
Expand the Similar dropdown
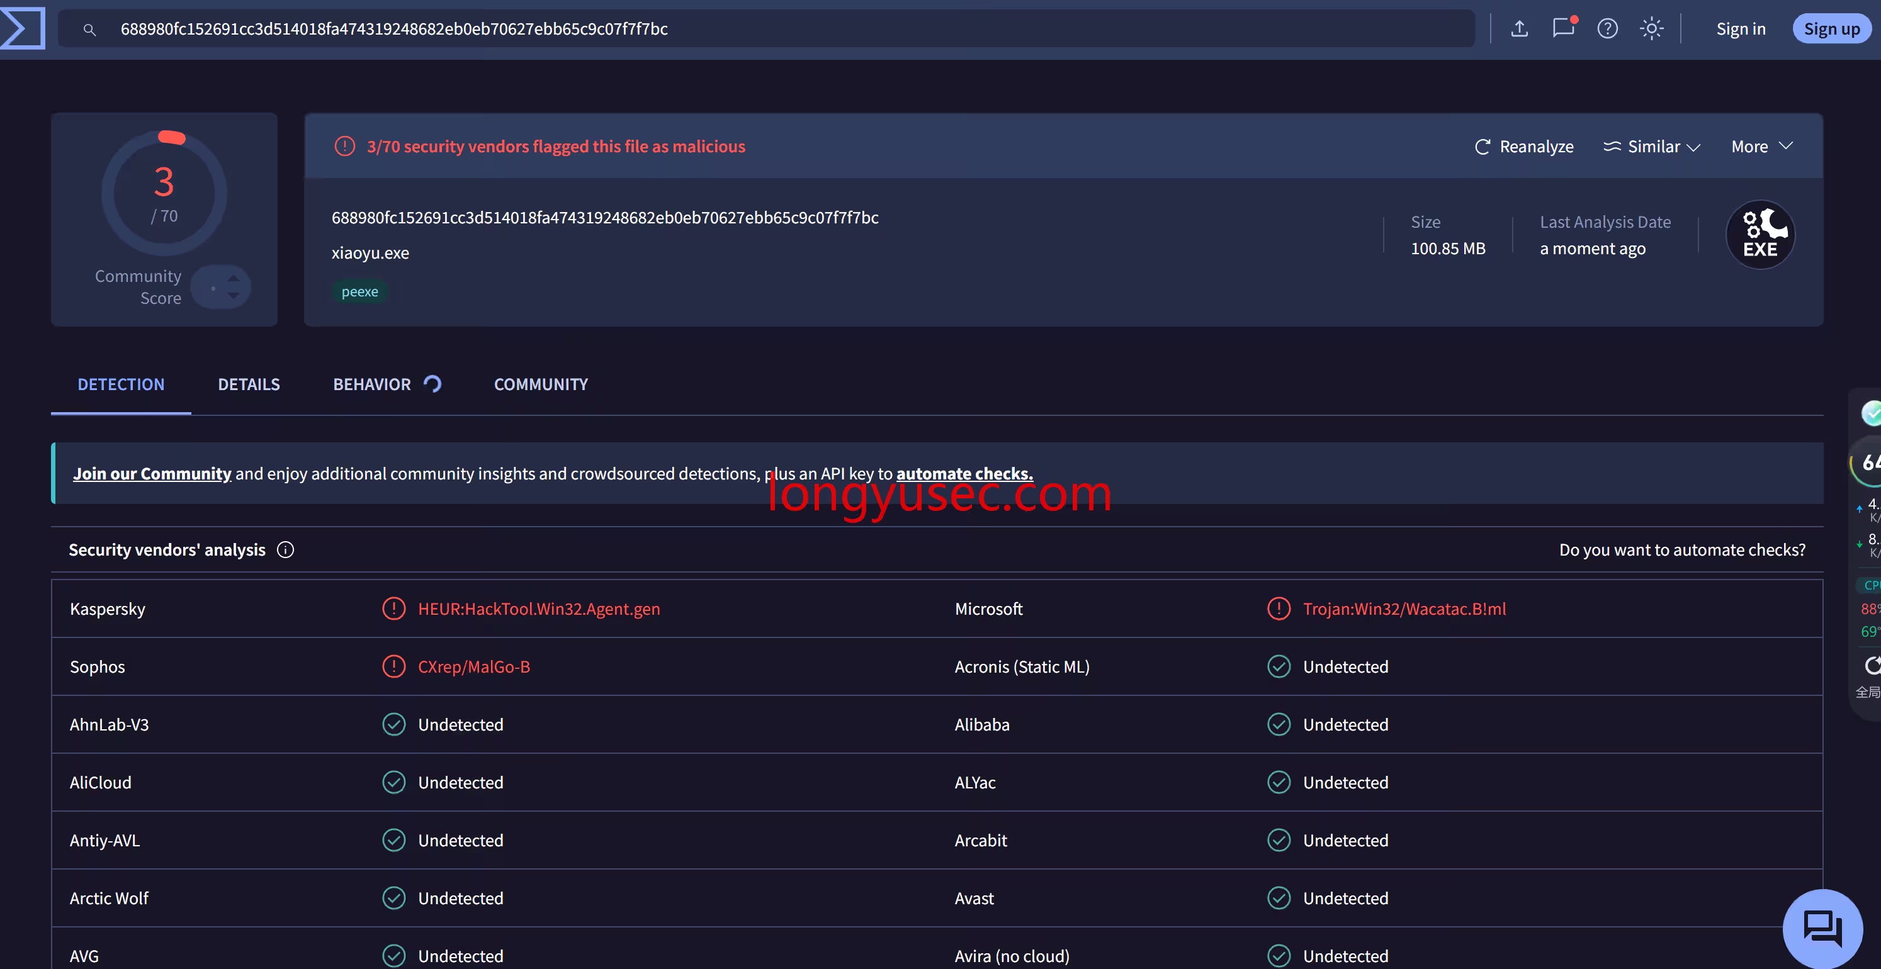pyautogui.click(x=1652, y=147)
